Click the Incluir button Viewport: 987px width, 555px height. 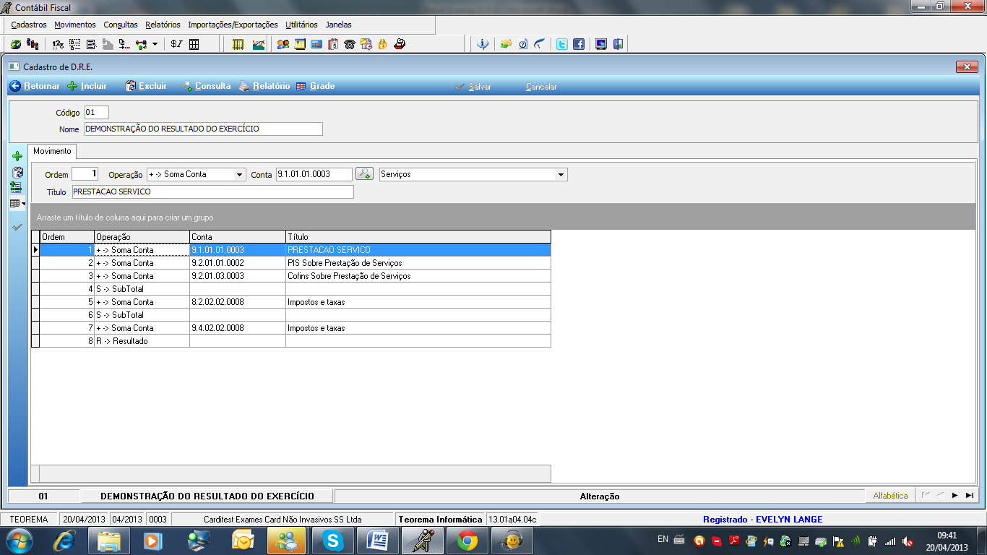(x=87, y=86)
